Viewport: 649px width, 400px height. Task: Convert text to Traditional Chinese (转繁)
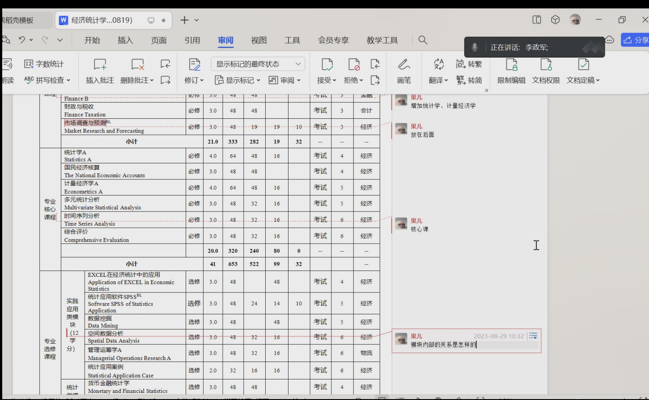point(469,64)
